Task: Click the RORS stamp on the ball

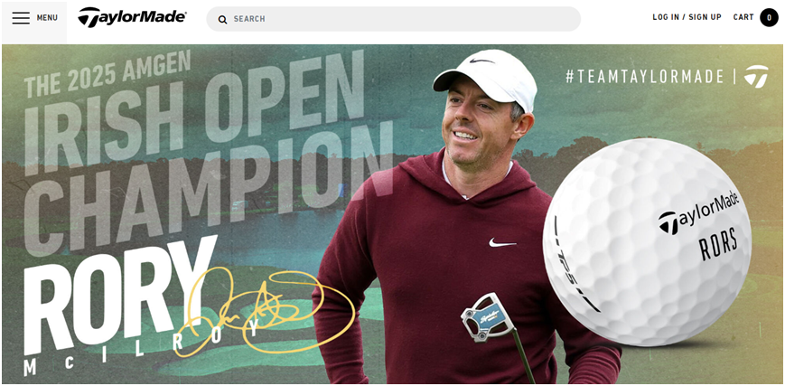Action: click(x=719, y=244)
